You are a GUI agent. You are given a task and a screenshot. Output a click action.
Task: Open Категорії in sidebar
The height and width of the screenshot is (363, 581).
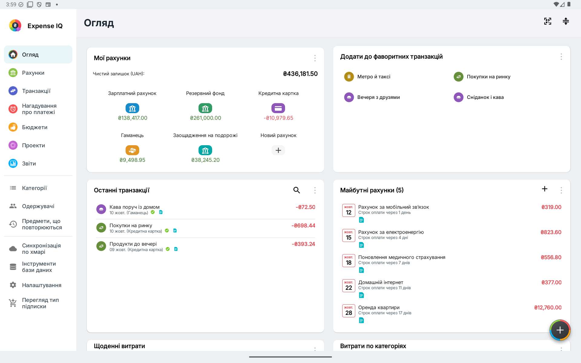[38, 188]
